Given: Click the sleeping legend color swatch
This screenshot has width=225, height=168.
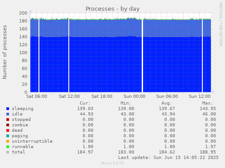Looking at the screenshot, I should point(8,109).
